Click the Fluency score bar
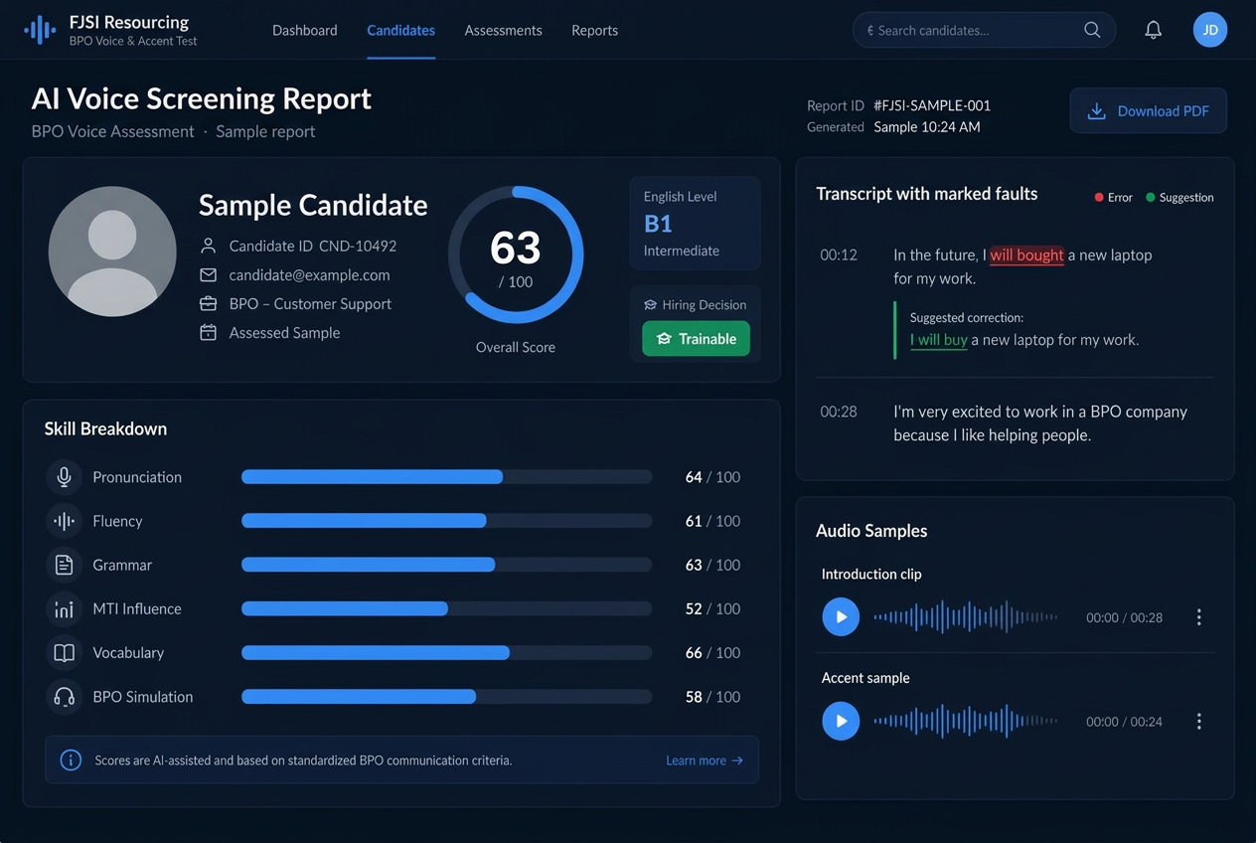The height and width of the screenshot is (843, 1256). [x=446, y=521]
